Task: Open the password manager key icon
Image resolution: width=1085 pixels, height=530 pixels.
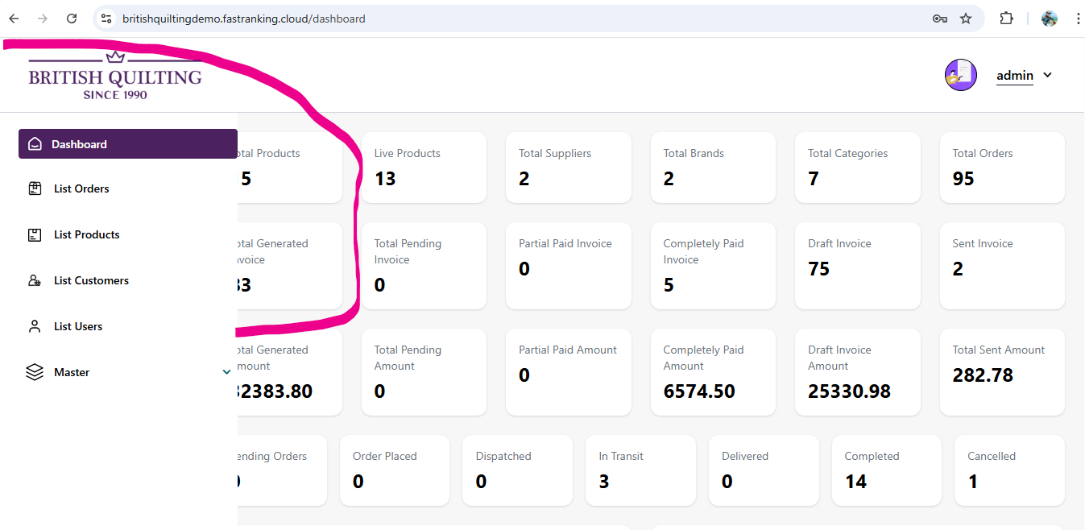Action: 939,19
